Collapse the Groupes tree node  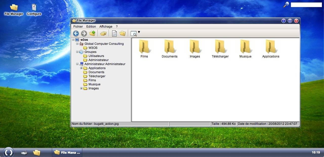click(x=77, y=52)
